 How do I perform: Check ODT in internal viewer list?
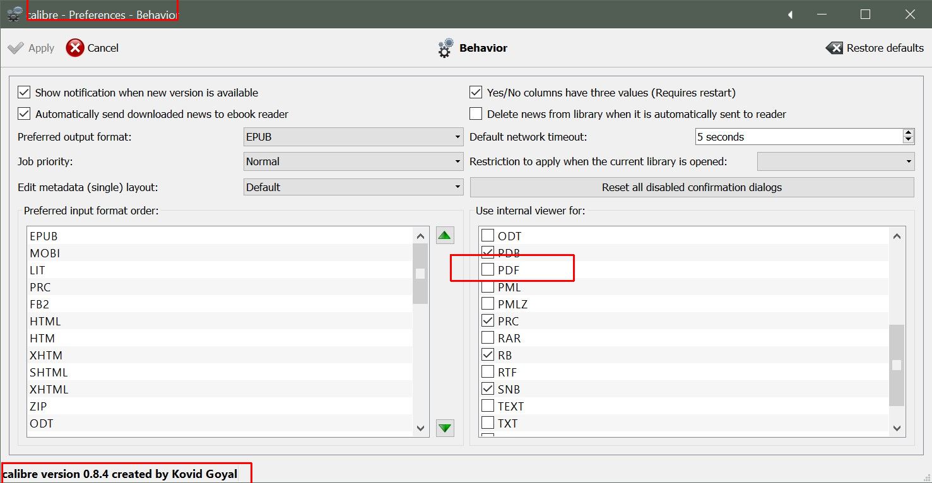click(x=488, y=236)
